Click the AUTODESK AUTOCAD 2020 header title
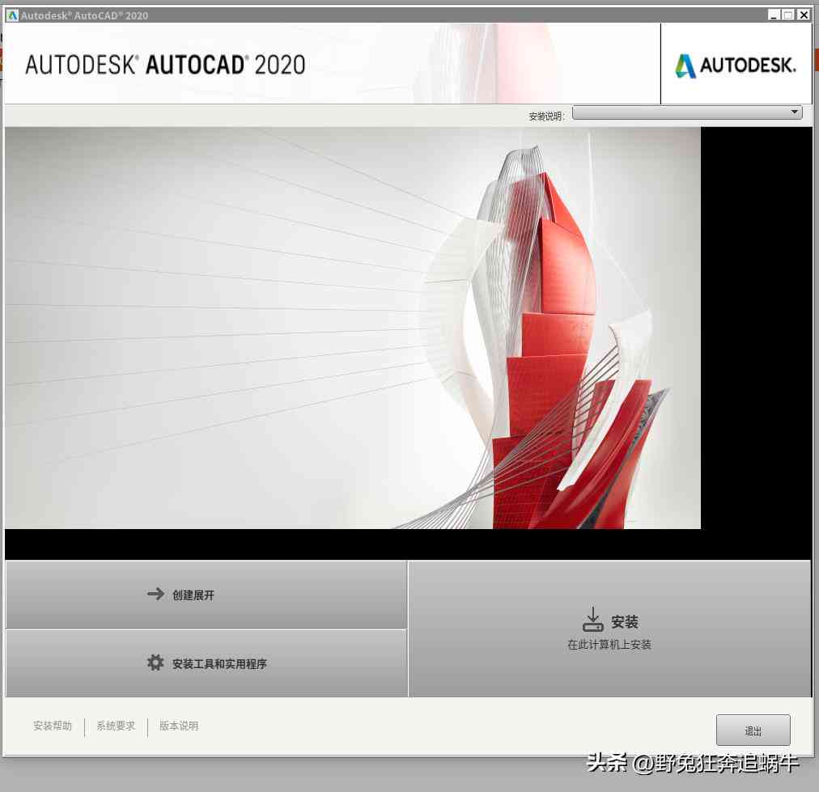The width and height of the screenshot is (819, 792). (166, 65)
